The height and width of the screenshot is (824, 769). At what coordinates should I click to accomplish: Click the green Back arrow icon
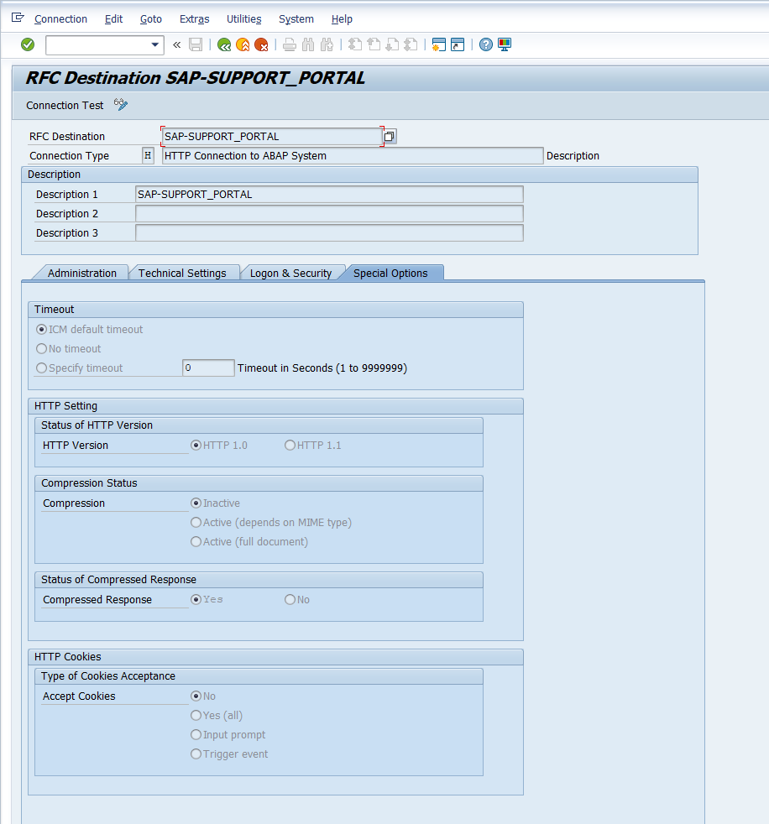tap(223, 44)
